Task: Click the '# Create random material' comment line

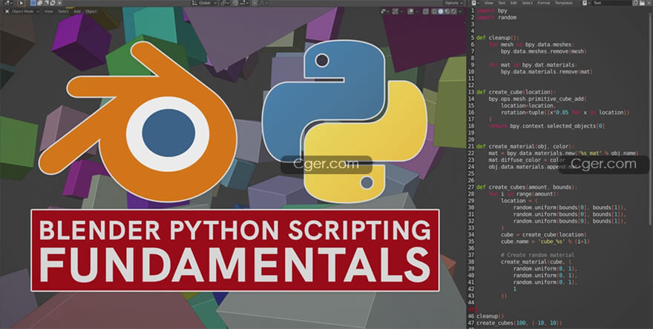Action: 538,255
